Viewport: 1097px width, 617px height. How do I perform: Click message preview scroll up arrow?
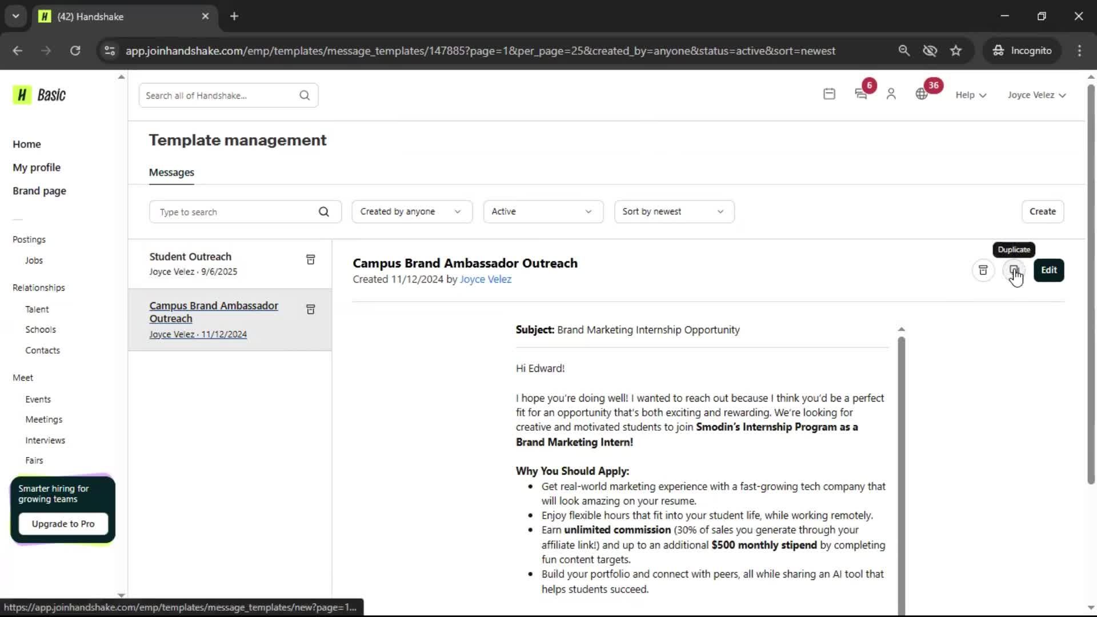click(901, 329)
